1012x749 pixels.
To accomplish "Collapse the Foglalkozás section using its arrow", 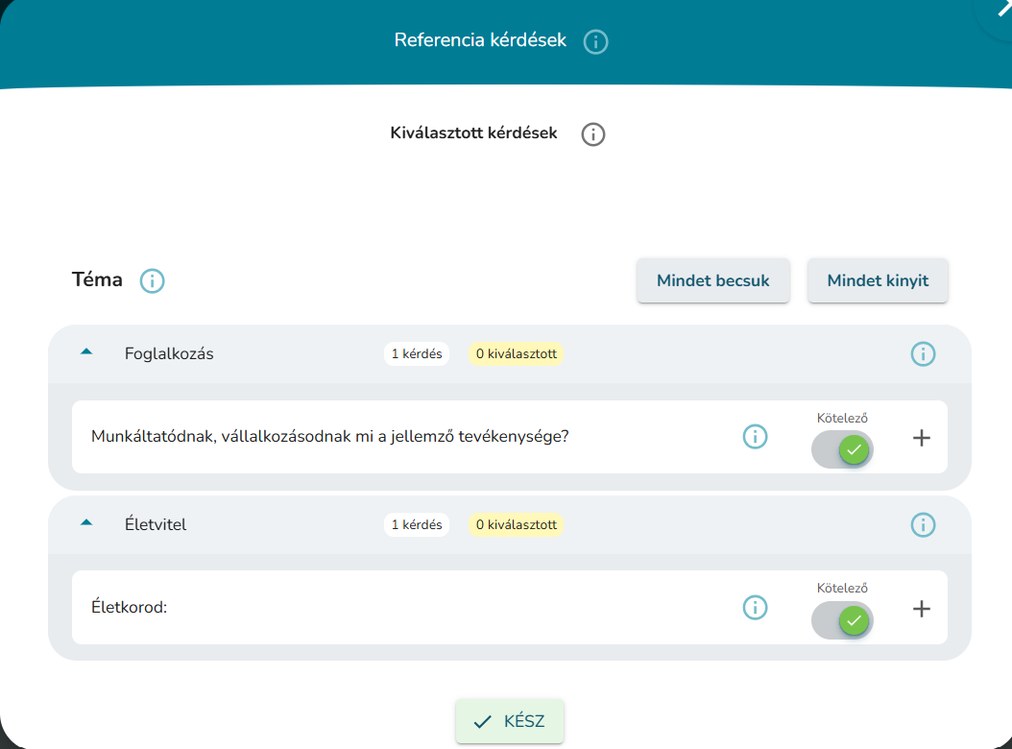I will tap(86, 352).
